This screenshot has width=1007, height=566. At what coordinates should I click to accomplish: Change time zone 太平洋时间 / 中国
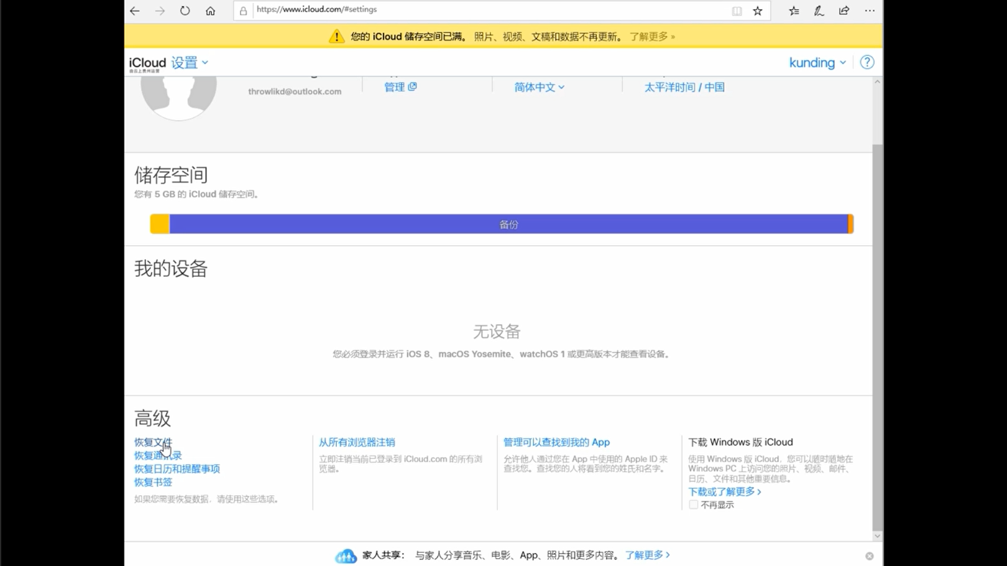pos(684,87)
